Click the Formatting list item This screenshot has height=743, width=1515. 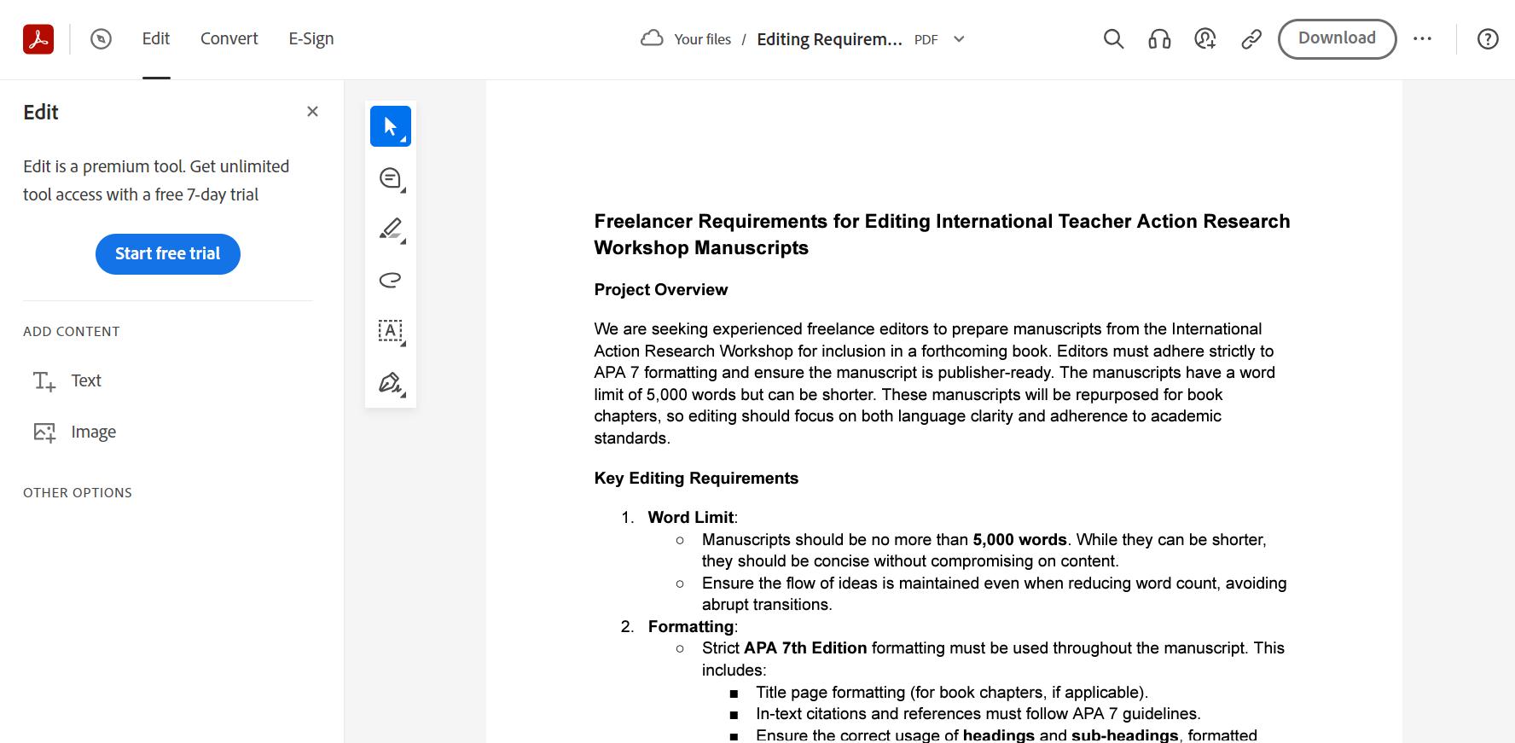[x=691, y=627]
